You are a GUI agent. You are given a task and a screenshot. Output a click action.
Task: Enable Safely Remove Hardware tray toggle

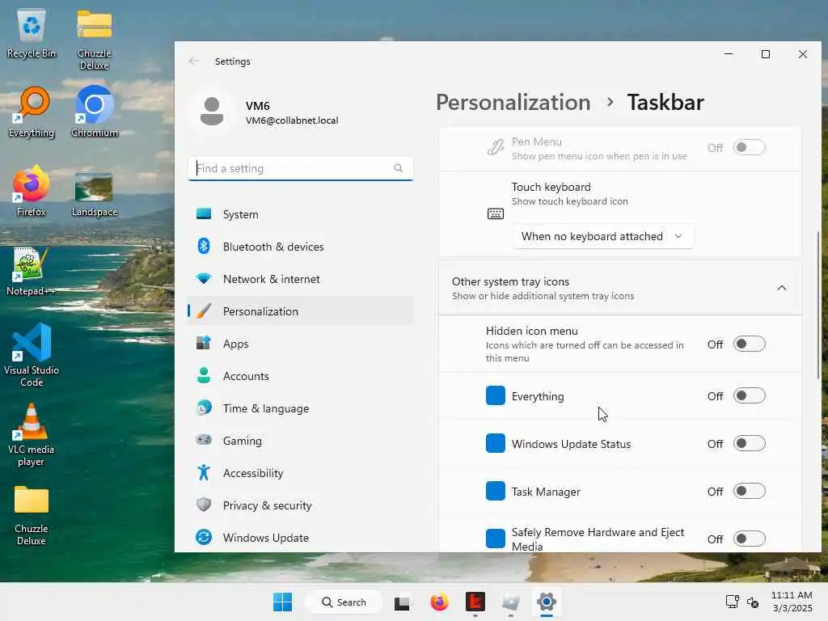(x=749, y=539)
